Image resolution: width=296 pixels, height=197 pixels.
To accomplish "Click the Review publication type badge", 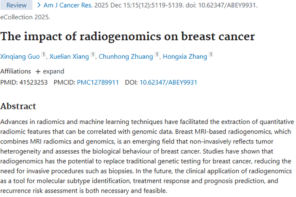I will (x=17, y=5).
